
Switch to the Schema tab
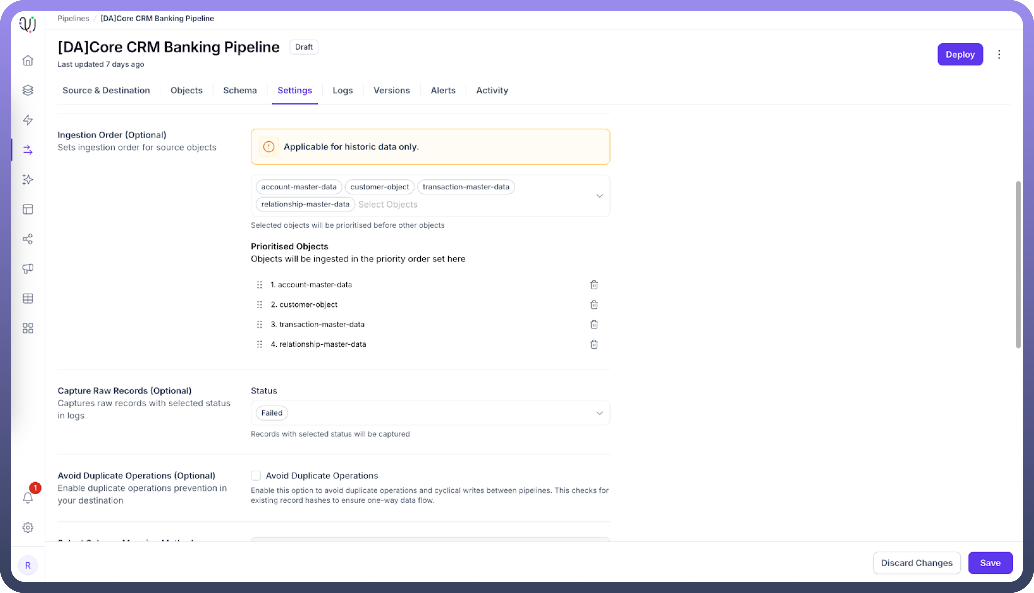(x=240, y=90)
